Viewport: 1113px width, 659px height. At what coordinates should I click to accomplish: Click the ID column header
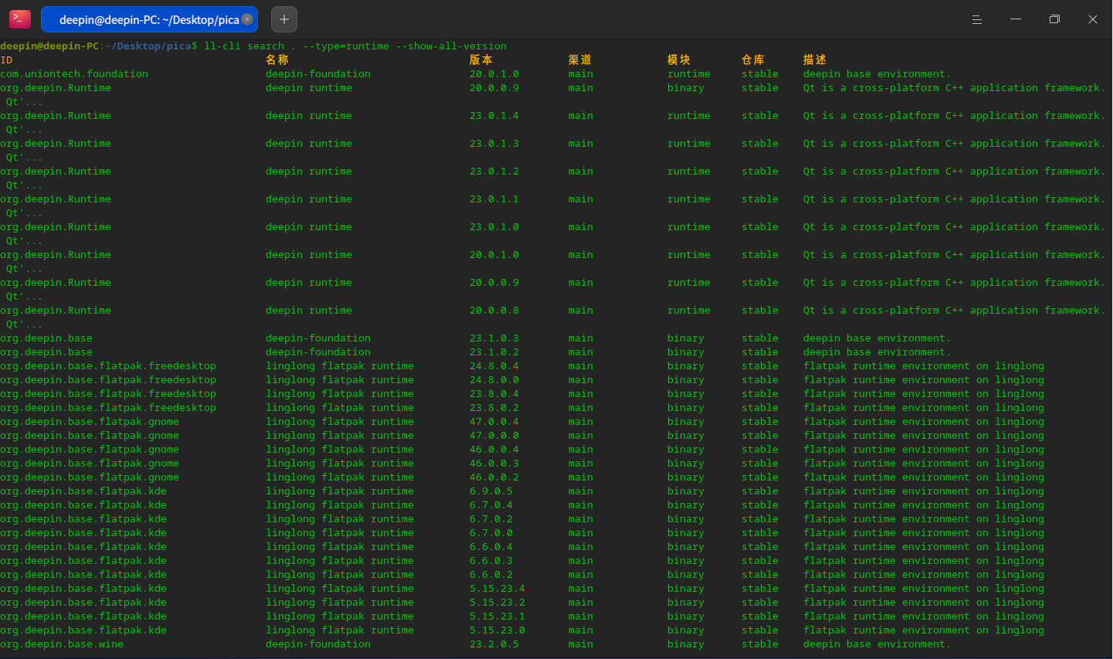click(6, 60)
